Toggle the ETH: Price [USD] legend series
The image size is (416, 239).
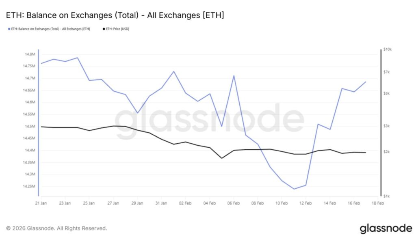click(118, 29)
